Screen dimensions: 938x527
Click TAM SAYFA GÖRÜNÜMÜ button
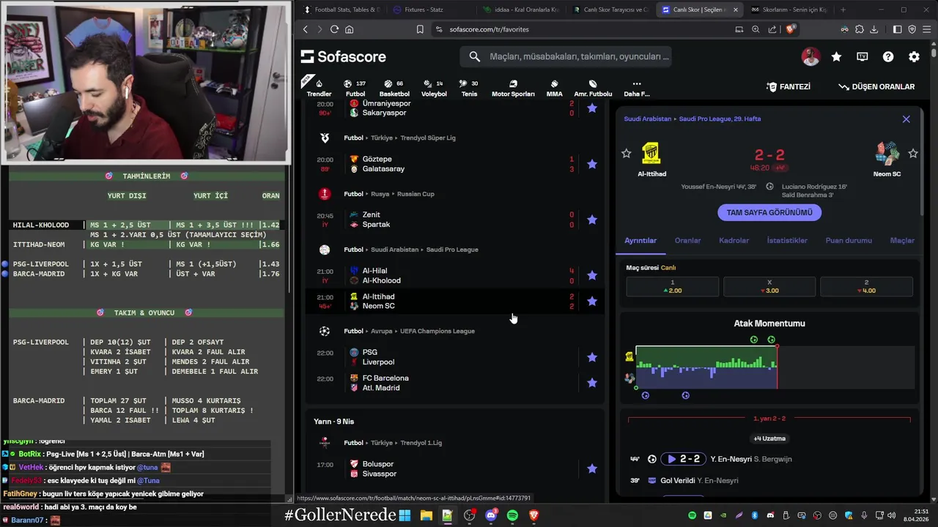769,212
